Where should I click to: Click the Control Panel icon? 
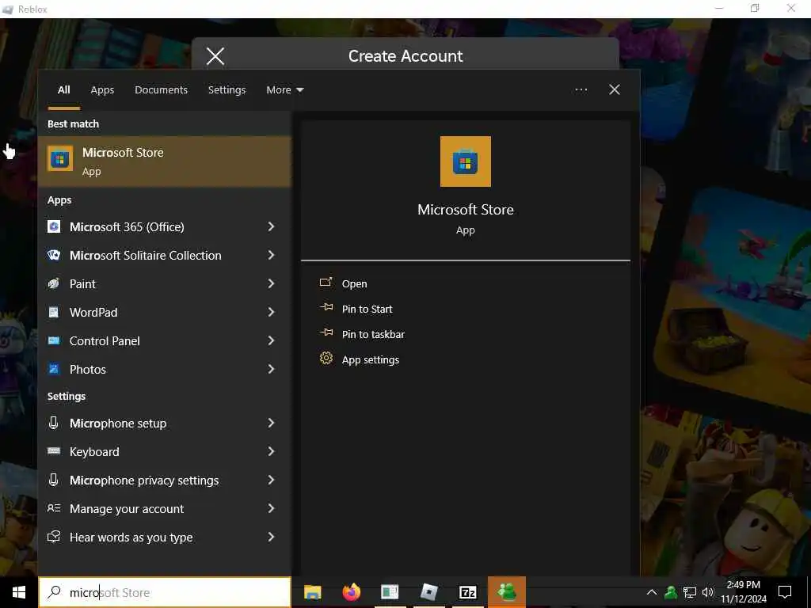54,340
